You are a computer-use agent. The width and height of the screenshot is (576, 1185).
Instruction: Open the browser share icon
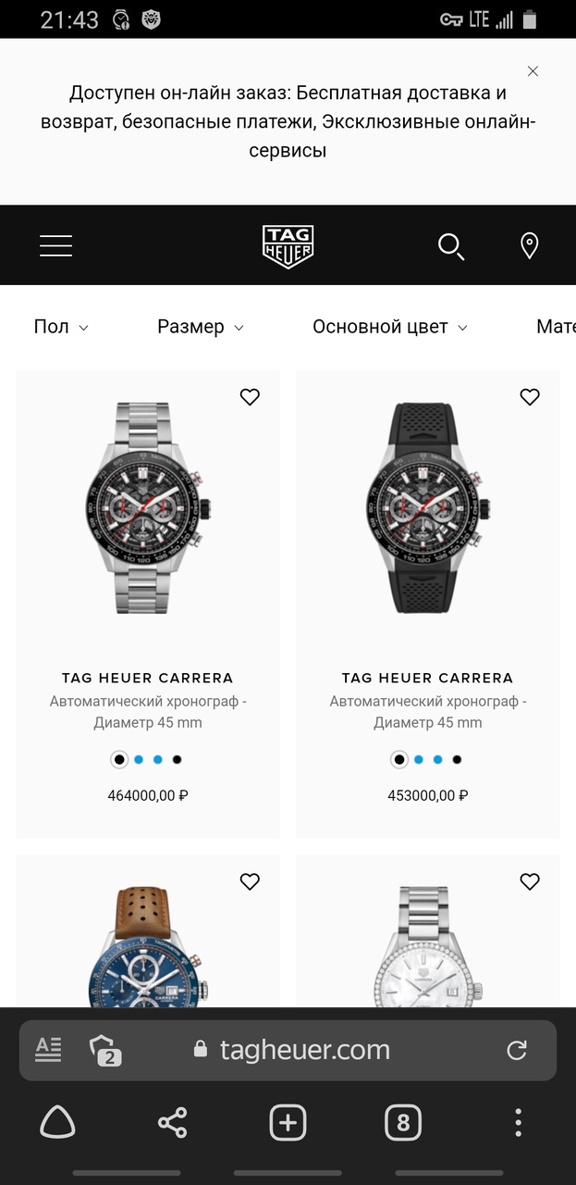coord(172,1123)
